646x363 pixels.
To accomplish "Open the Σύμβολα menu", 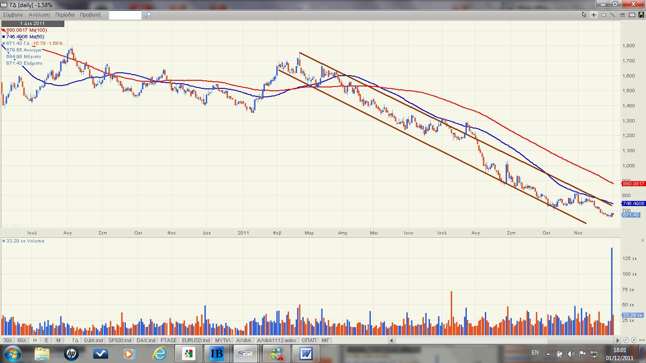I will pos(13,15).
